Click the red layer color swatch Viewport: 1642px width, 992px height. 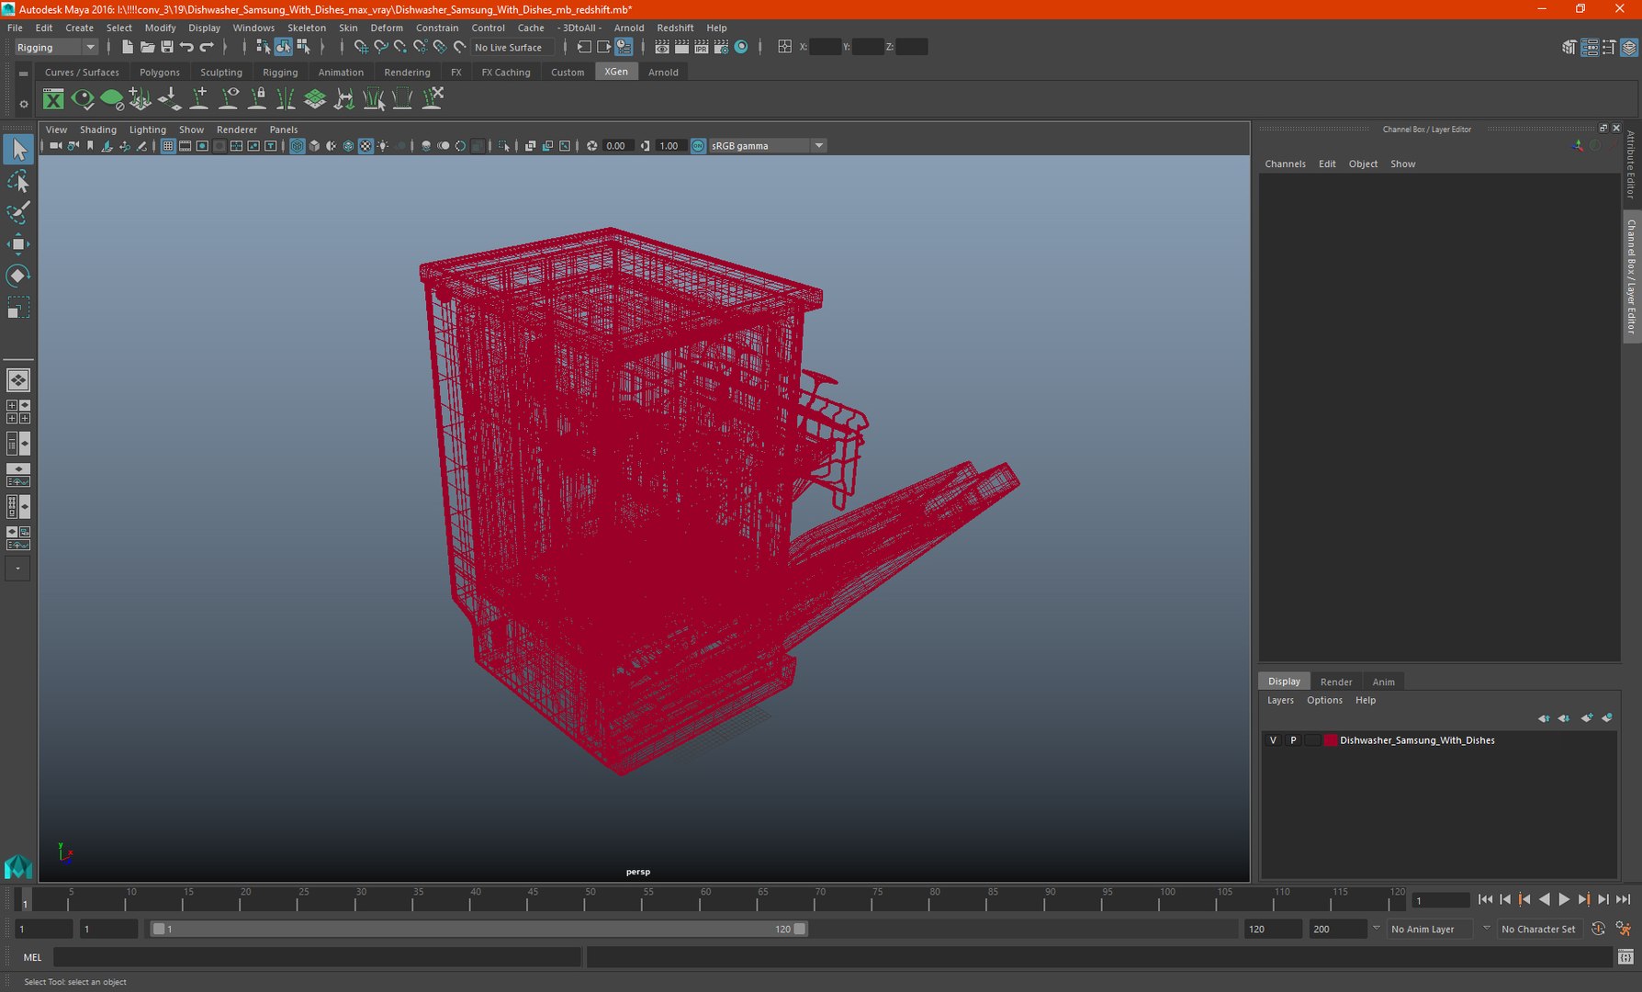1331,740
